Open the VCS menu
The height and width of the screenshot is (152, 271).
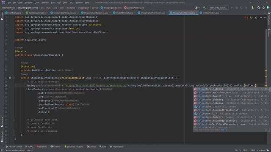[x=72, y=3]
